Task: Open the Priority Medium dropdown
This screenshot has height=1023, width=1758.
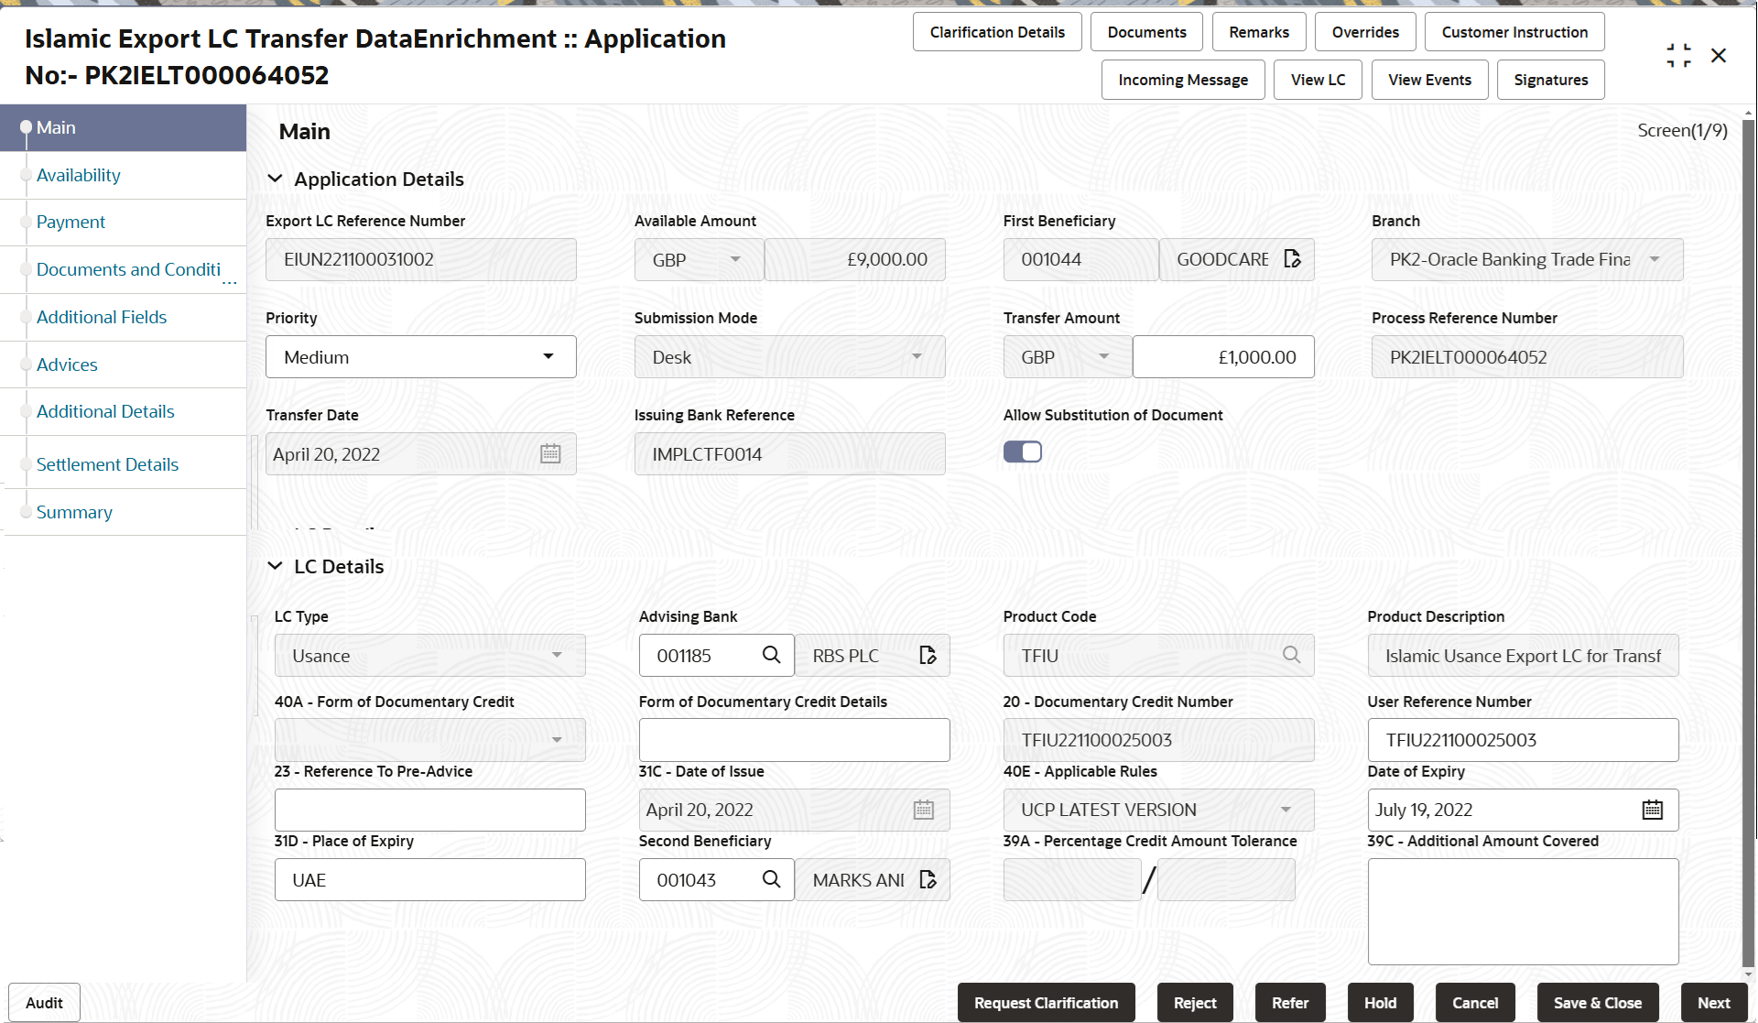Action: pos(420,357)
